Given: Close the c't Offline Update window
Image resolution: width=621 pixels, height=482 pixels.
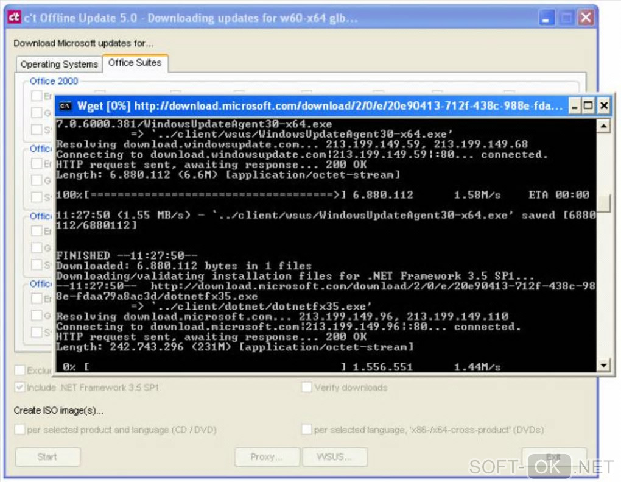Looking at the screenshot, I should (586, 18).
